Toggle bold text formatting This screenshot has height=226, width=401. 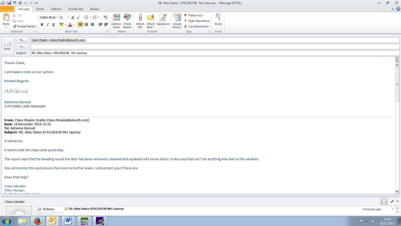42,25
